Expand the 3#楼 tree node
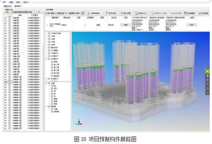This screenshot has height=144, width=212. pyautogui.click(x=46, y=42)
